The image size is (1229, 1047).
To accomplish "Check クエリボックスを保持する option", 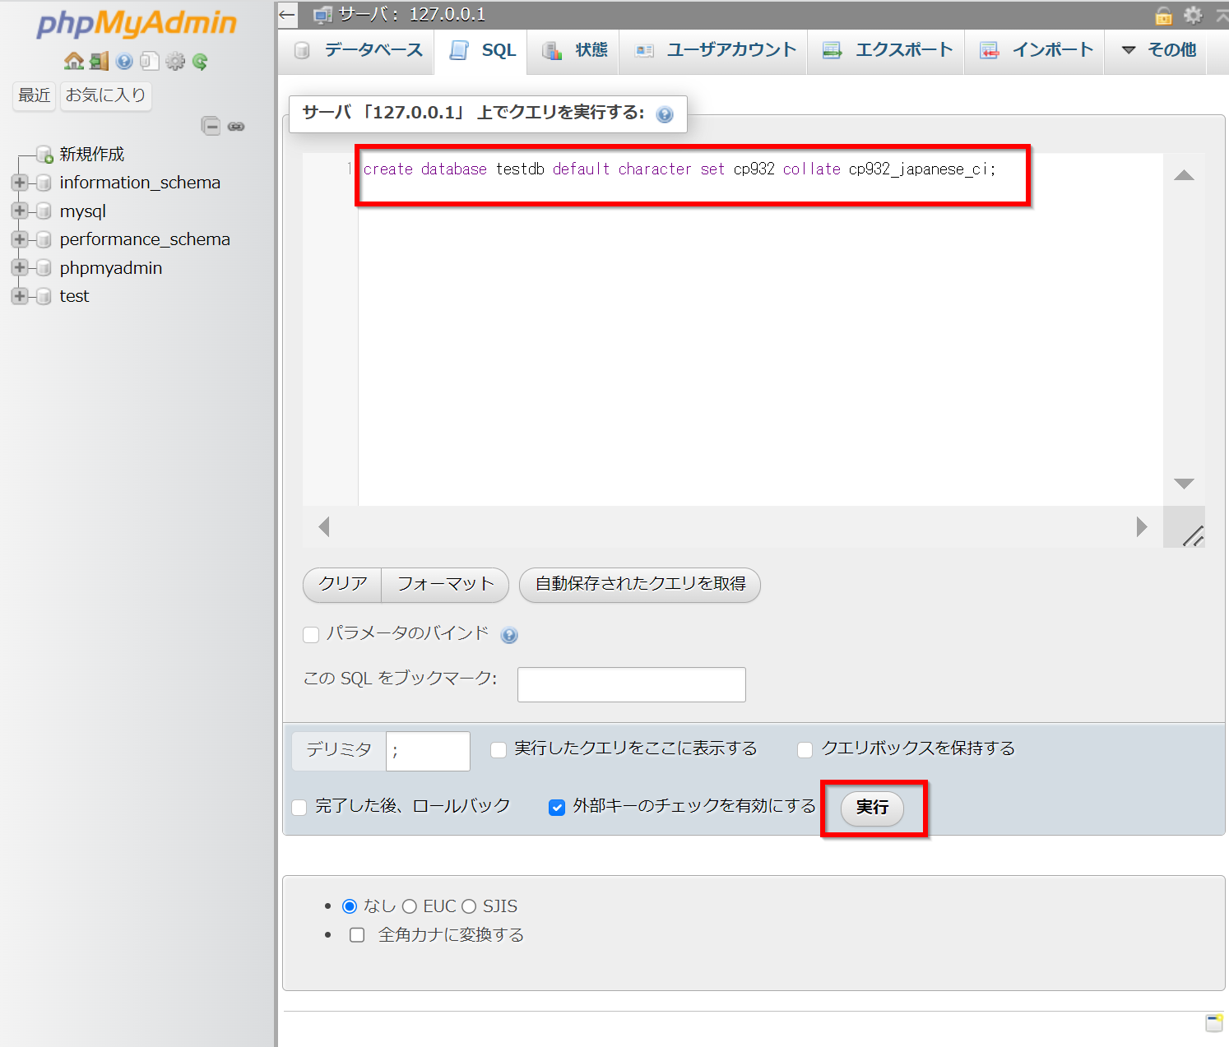I will [805, 749].
